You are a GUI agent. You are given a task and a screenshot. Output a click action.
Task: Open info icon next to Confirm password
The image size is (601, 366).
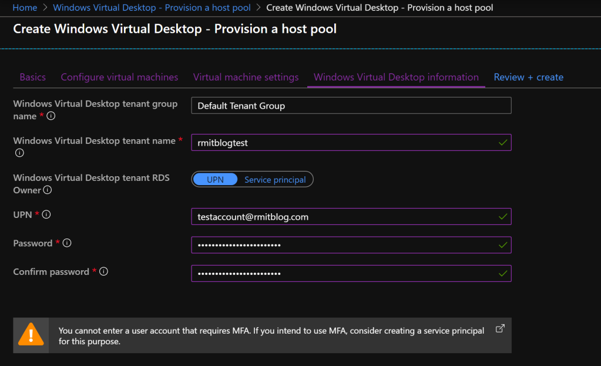[x=104, y=272]
